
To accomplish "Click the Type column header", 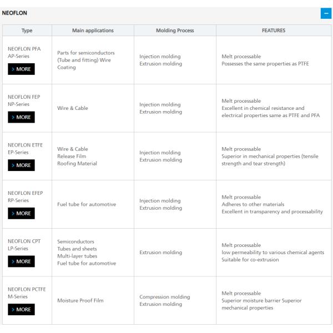I will click(x=27, y=31).
